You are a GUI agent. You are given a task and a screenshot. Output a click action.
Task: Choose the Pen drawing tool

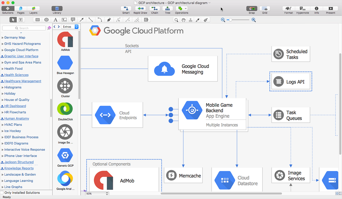(109, 20)
